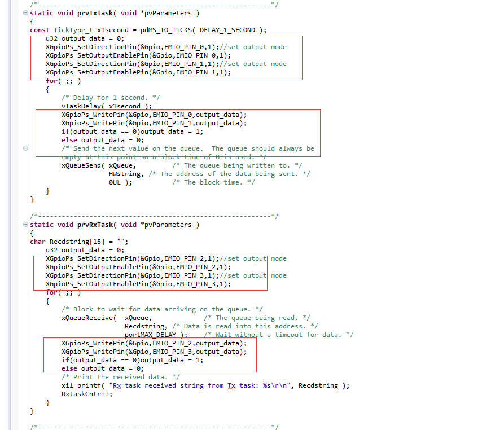Click the 'vTaskDelay( x1second );' line
Viewport: 491px width, 430px height.
point(107,106)
